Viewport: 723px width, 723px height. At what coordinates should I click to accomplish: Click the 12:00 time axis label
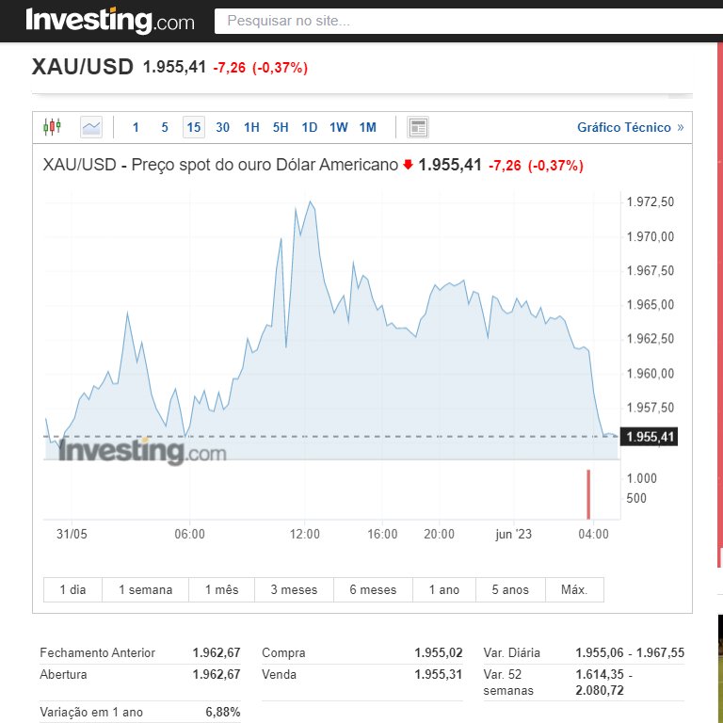[305, 534]
